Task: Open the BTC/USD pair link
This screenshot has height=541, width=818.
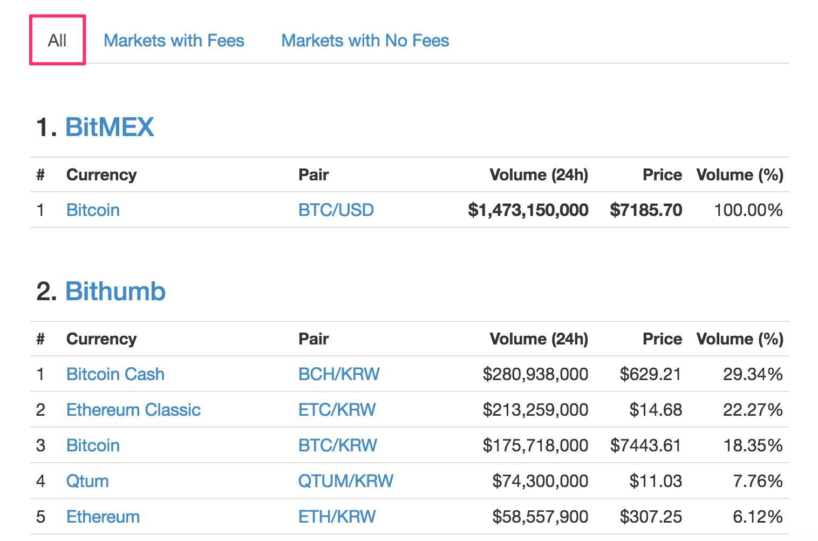Action: [x=336, y=210]
